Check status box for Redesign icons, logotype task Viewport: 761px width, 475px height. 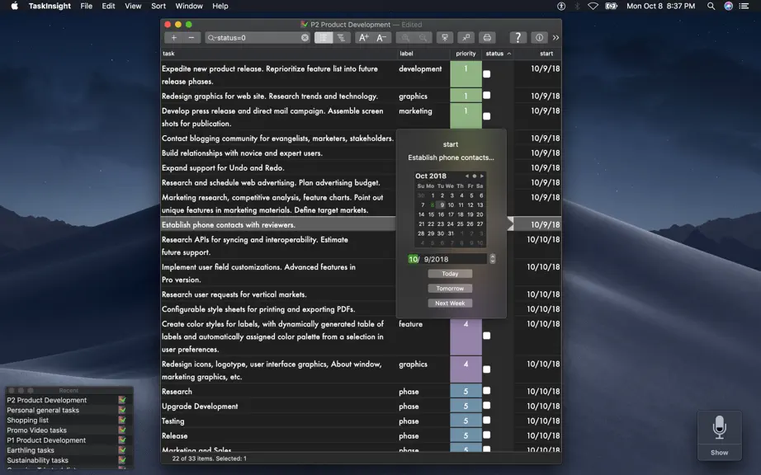tap(487, 369)
